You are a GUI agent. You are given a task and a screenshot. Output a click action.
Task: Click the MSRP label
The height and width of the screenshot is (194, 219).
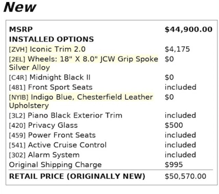[x=21, y=29]
